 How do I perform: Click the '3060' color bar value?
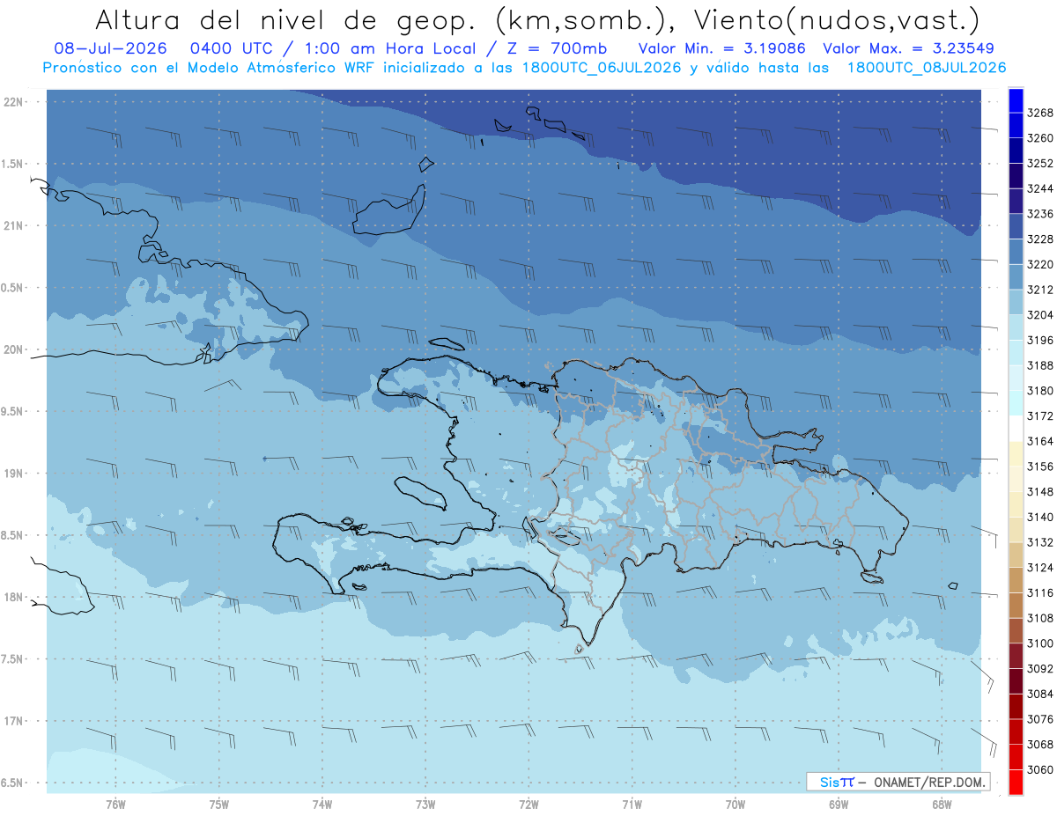click(1040, 770)
